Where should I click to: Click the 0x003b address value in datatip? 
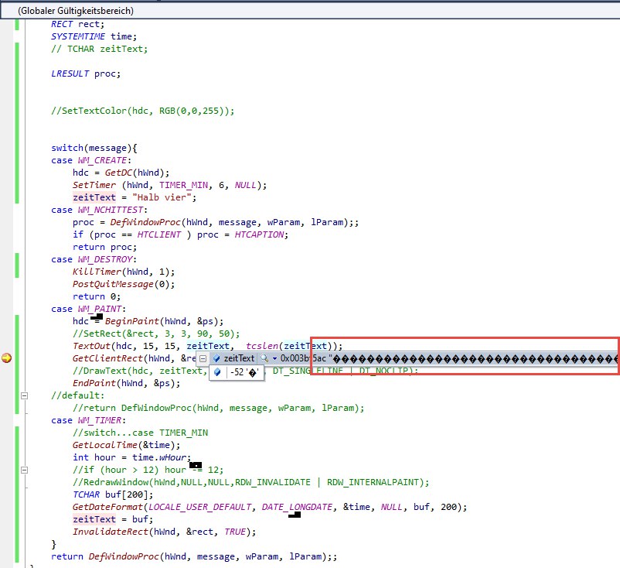(x=303, y=358)
